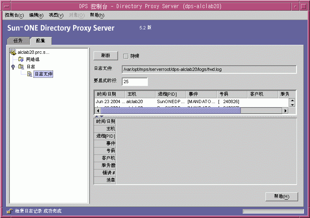Image resolution: width=310 pixels, height=218 pixels.
Task: Open the 编辑(e) menu
Action: [36, 15]
